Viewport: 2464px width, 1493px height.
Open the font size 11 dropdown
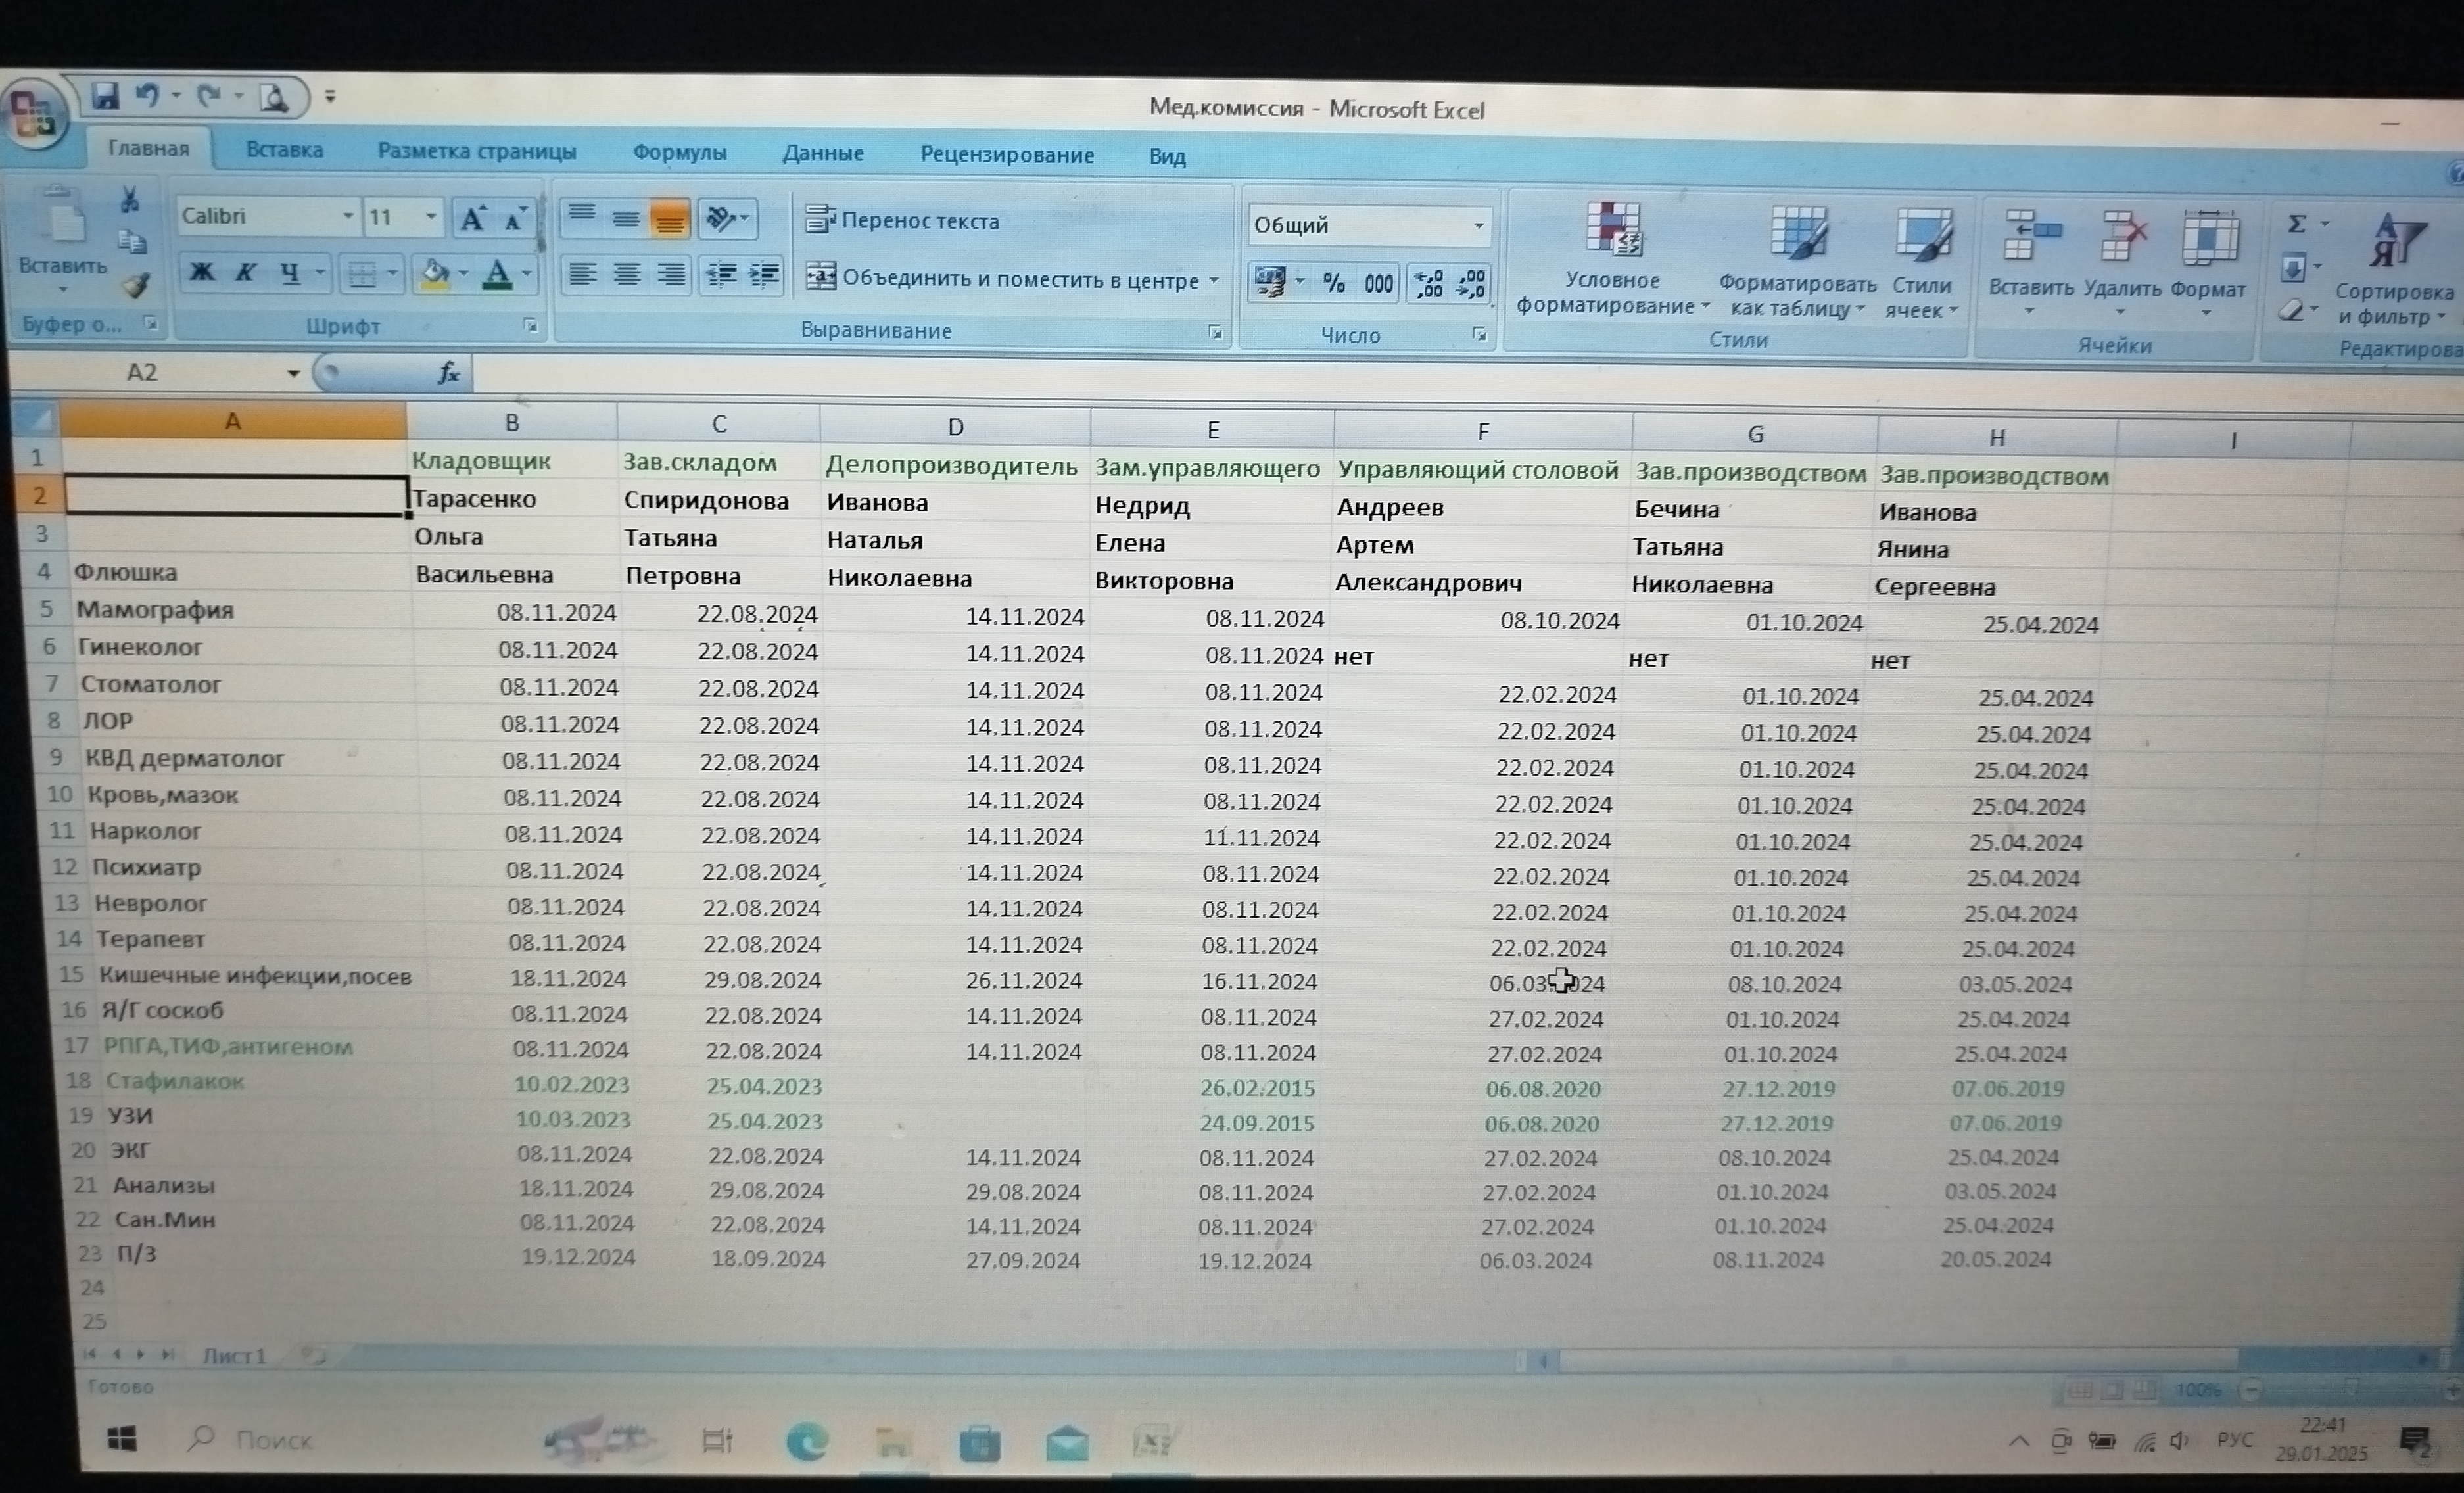[430, 217]
